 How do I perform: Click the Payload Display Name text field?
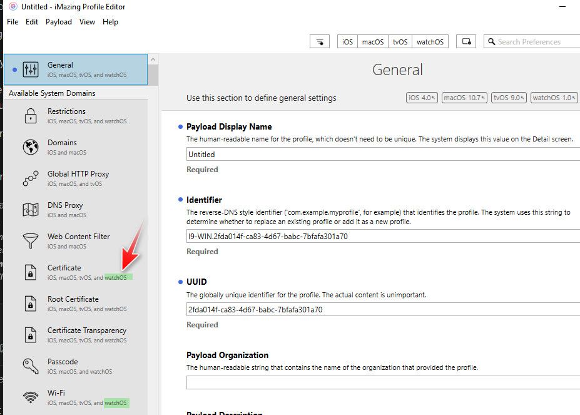[382, 155]
